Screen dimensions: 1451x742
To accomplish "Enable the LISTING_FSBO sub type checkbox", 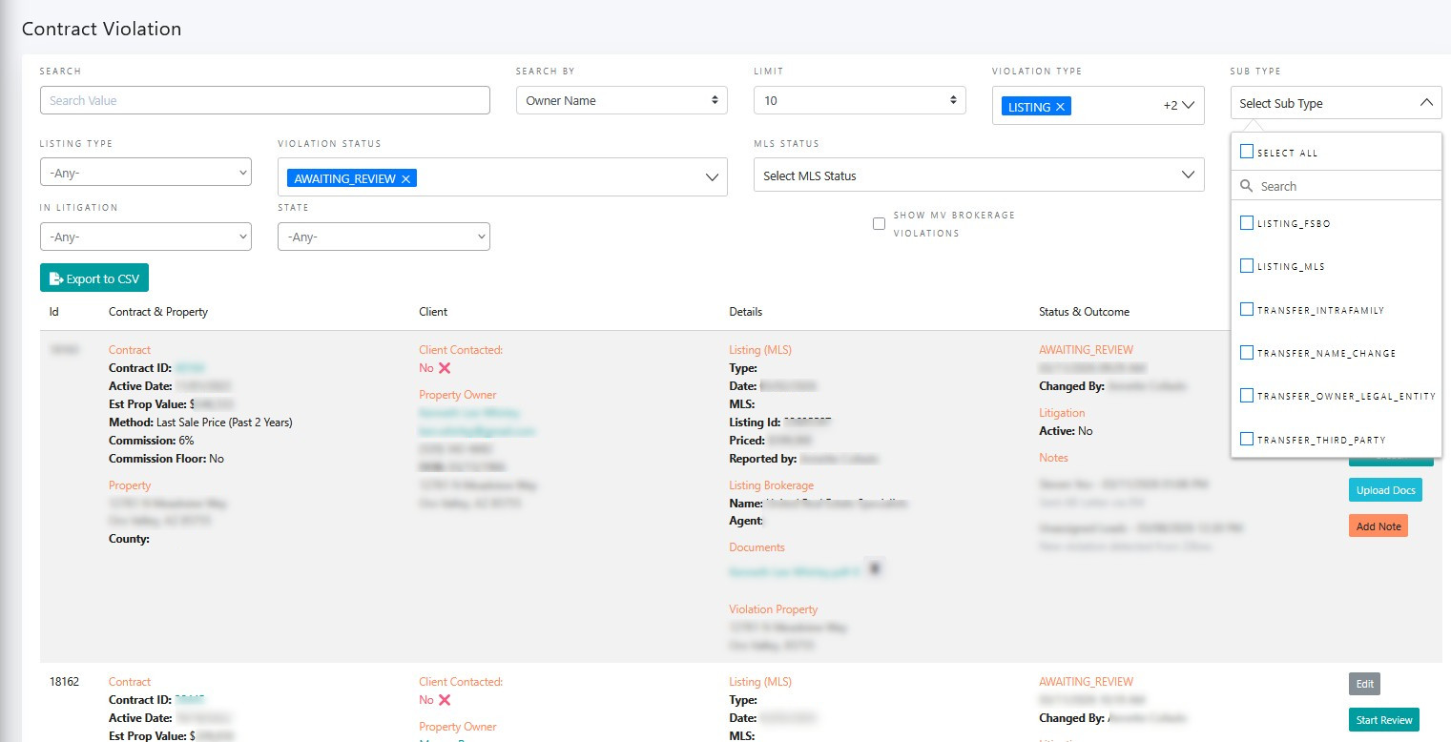I will click(x=1246, y=222).
